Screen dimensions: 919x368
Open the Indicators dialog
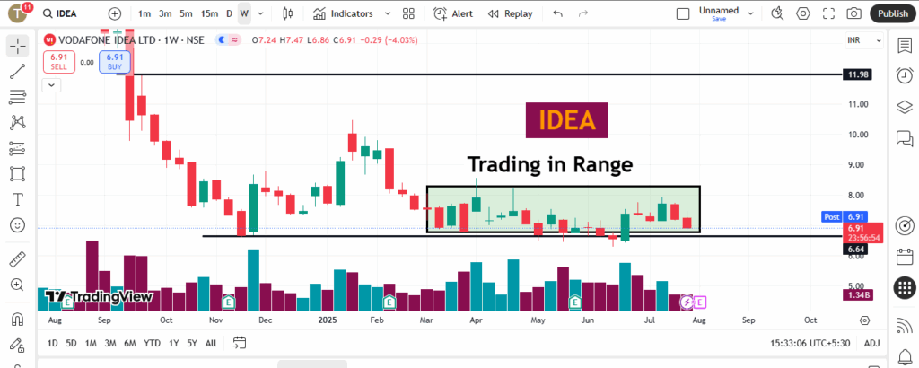coord(343,13)
